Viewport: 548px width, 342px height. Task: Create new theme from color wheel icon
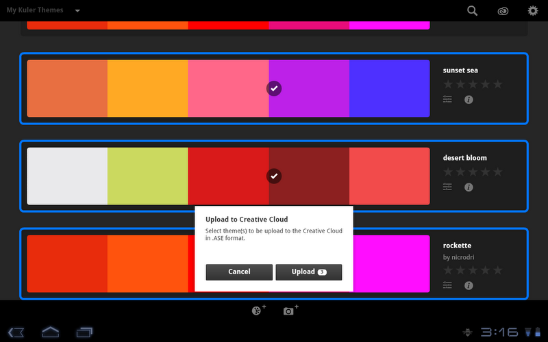point(258,310)
